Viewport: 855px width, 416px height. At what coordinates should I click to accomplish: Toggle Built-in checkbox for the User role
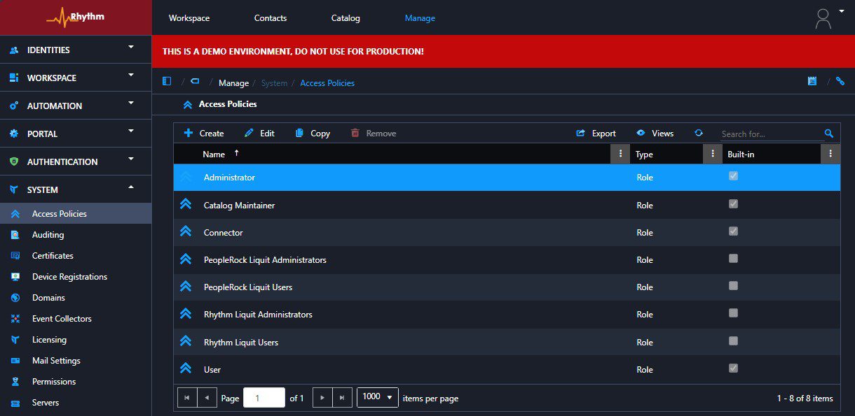733,368
